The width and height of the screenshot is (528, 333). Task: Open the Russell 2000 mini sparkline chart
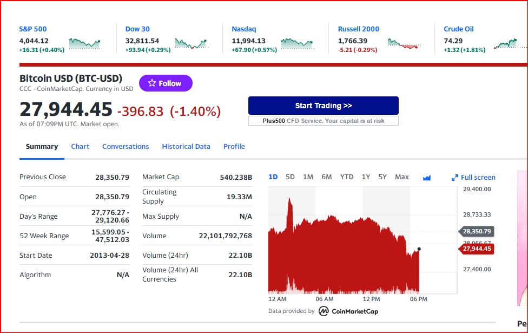point(404,44)
